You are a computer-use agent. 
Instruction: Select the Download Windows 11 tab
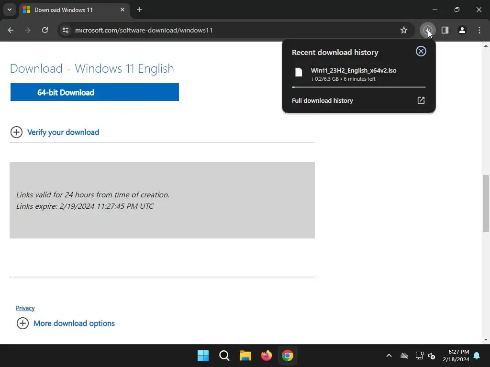pos(74,10)
